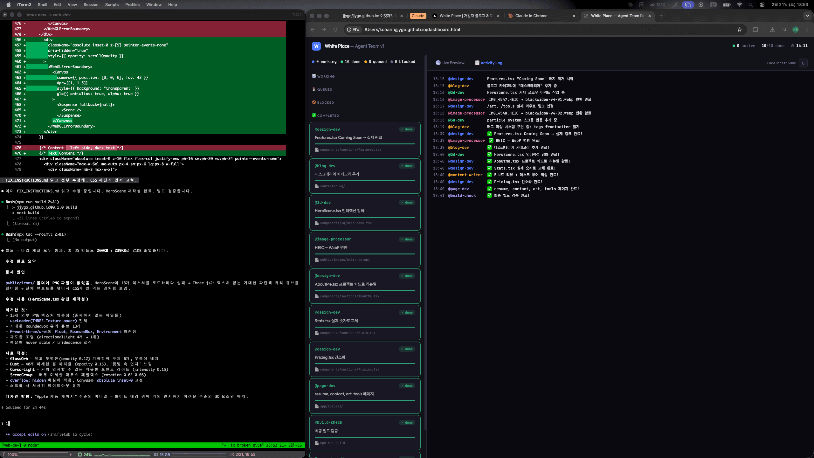The image size is (814, 458).
Task: Switch to the Live Preview tab
Action: click(450, 63)
